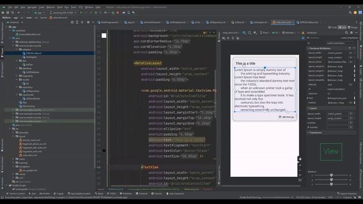Click the id input field in Attributes panel
The height and width of the screenshot is (204, 363).
(340, 43)
